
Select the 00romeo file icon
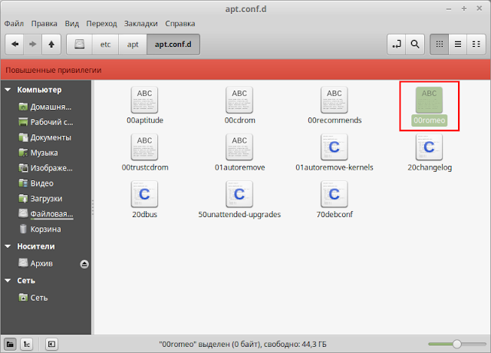point(429,100)
